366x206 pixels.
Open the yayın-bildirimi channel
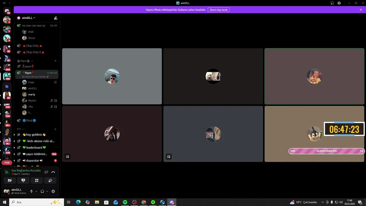(37, 154)
